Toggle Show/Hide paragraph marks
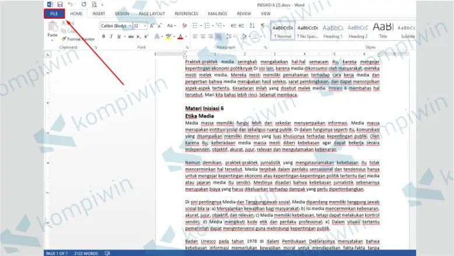This screenshot has height=256, width=454. [263, 26]
